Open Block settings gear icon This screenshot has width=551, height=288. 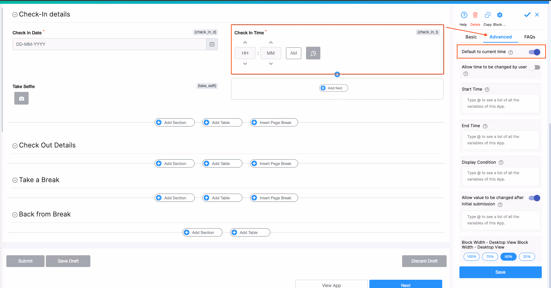coord(500,15)
